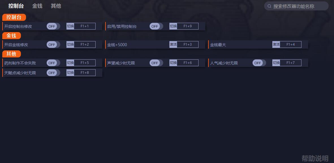Viewport: 334px width, 163px height.
Task: Turn on 药剂制作不会失败 switch
Action: click(53, 63)
